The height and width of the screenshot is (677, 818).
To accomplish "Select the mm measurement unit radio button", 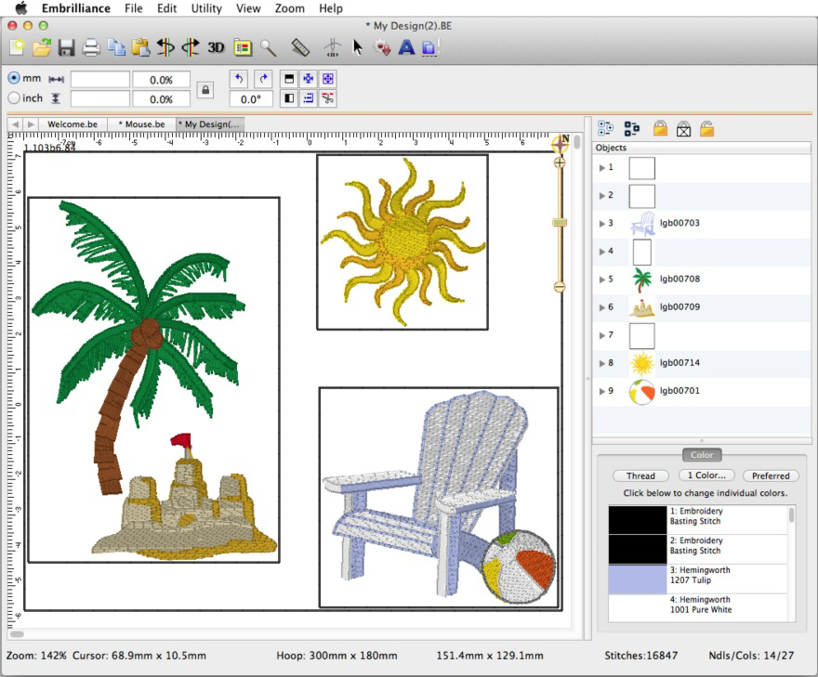I will [x=12, y=78].
